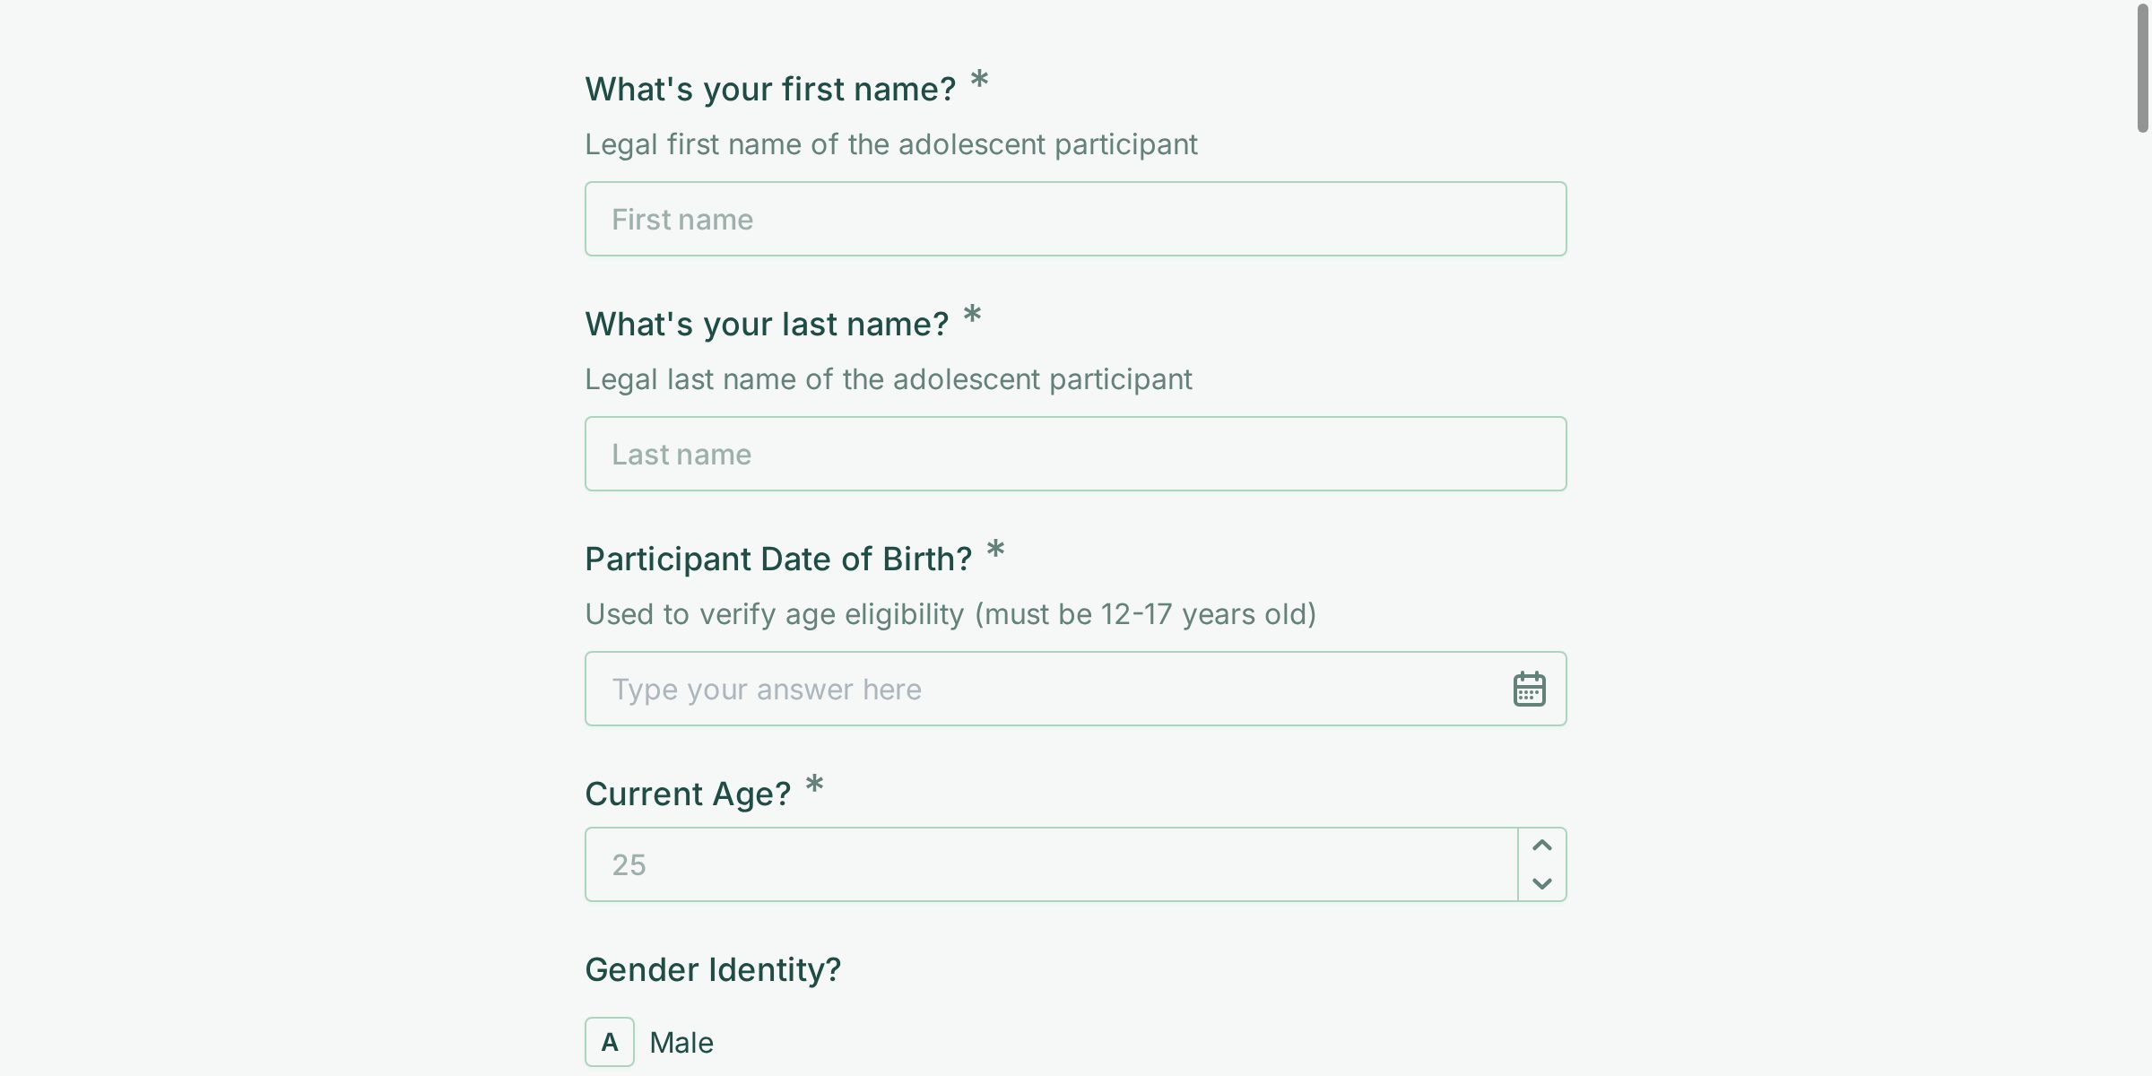The image size is (2152, 1076).
Task: Decrease the Current Age value
Action: [x=1541, y=883]
